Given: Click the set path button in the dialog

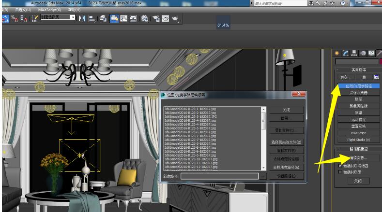Looking at the screenshot, I should [x=287, y=176].
